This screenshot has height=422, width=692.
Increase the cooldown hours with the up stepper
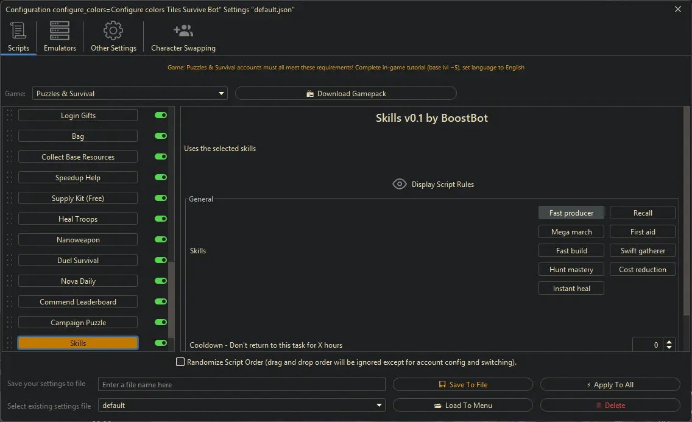(x=669, y=341)
